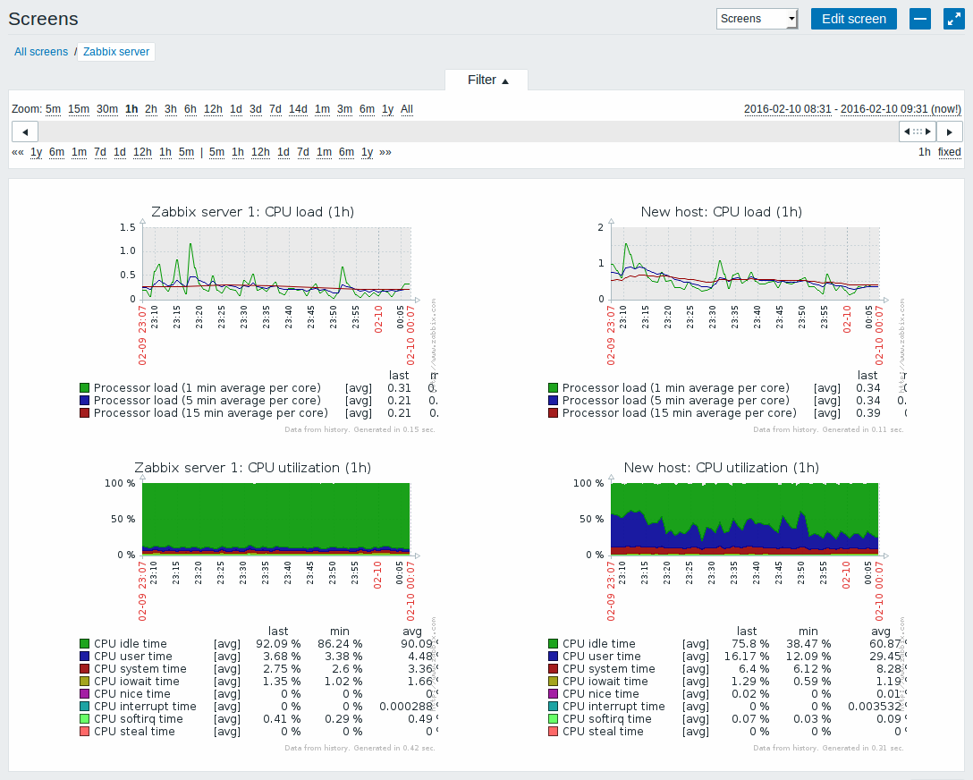Click the time slider handle with the dotted grip
The height and width of the screenshot is (780, 973).
[x=918, y=131]
